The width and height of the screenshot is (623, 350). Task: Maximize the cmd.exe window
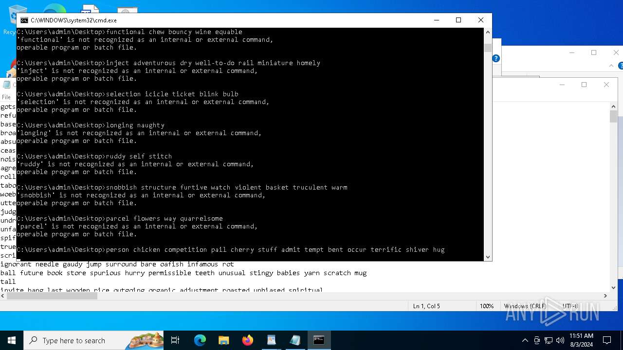point(458,20)
